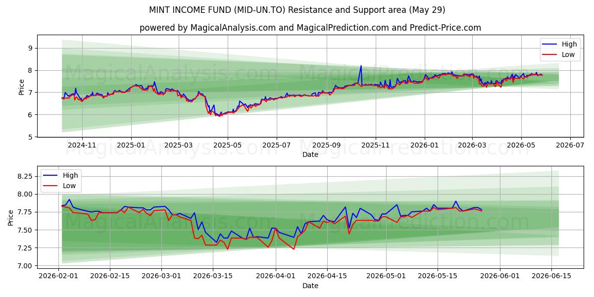This screenshot has width=594, height=297.
Task: Click the '2026-06-01' x-axis label
Action: [499, 276]
